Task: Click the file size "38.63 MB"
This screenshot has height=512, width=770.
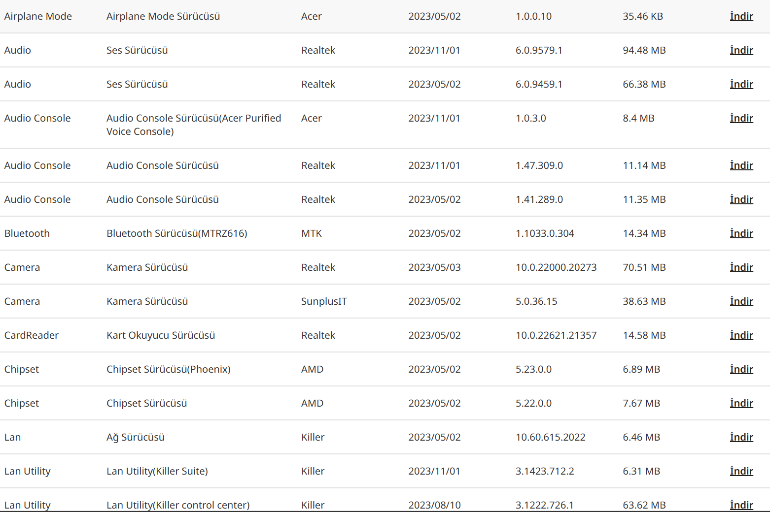Action: (644, 301)
